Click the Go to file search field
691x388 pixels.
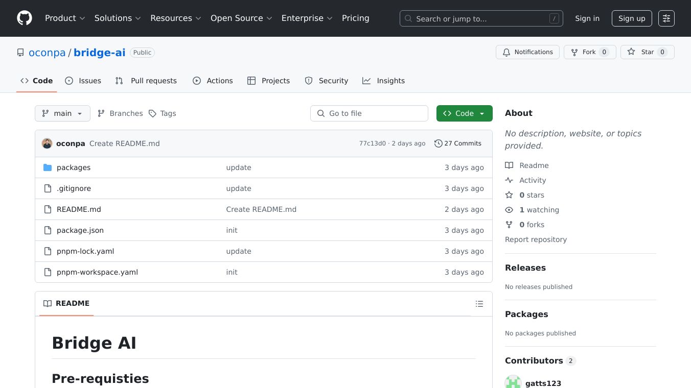(369, 113)
